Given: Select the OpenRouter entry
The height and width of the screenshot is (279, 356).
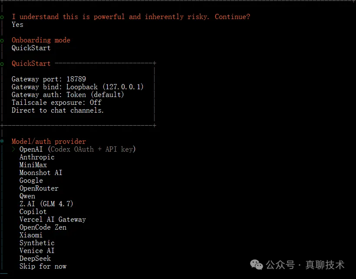Looking at the screenshot, I should [39, 188].
